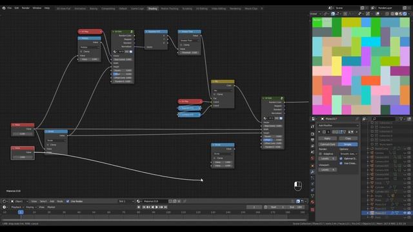This screenshot has height=232, width=413.
Task: Open the timeline Marker menu
Action: pyautogui.click(x=51, y=207)
